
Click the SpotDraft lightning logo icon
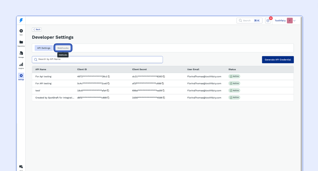21,20
